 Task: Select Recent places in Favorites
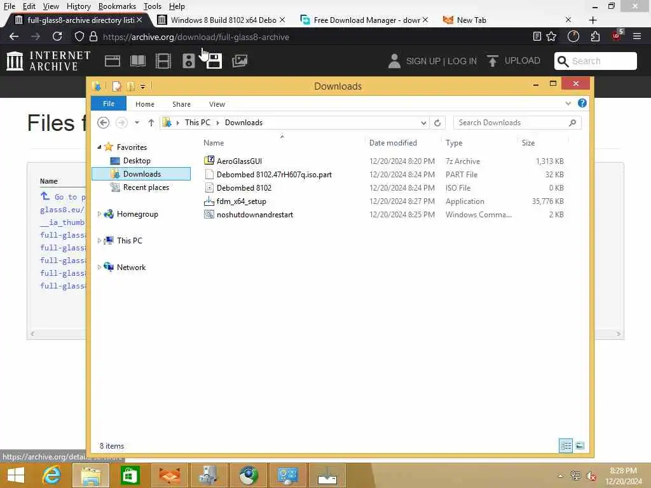coord(146,187)
